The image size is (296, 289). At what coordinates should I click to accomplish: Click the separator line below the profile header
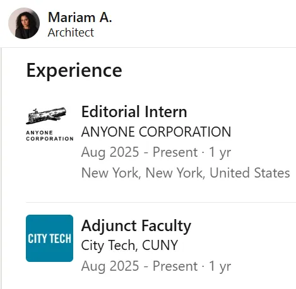(x=148, y=48)
